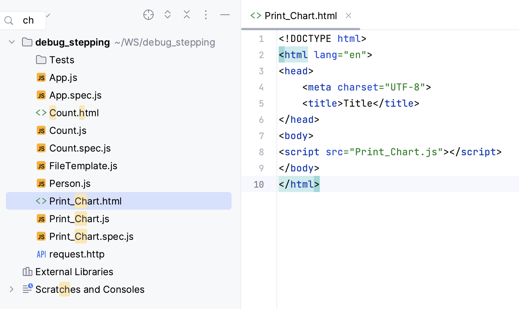This screenshot has height=309, width=519.
Task: Open the project panel options menu (three dots)
Action: click(x=206, y=15)
